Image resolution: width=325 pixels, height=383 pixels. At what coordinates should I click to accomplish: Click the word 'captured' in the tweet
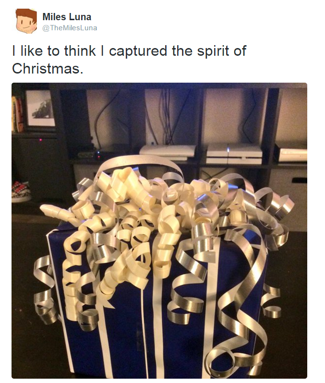pyautogui.click(x=138, y=51)
